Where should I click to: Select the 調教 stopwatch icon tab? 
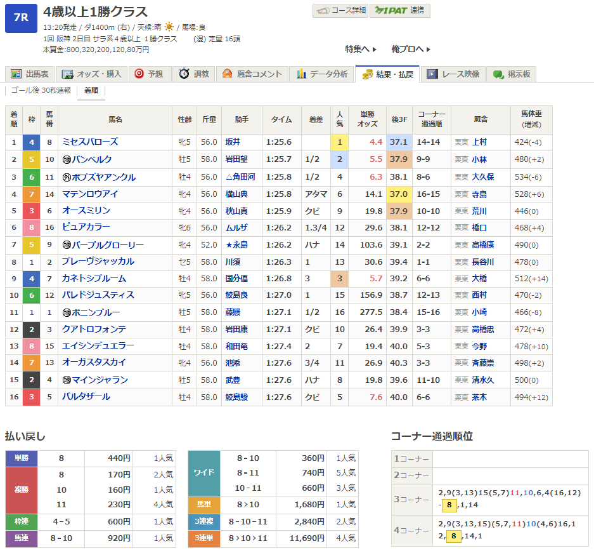point(194,74)
